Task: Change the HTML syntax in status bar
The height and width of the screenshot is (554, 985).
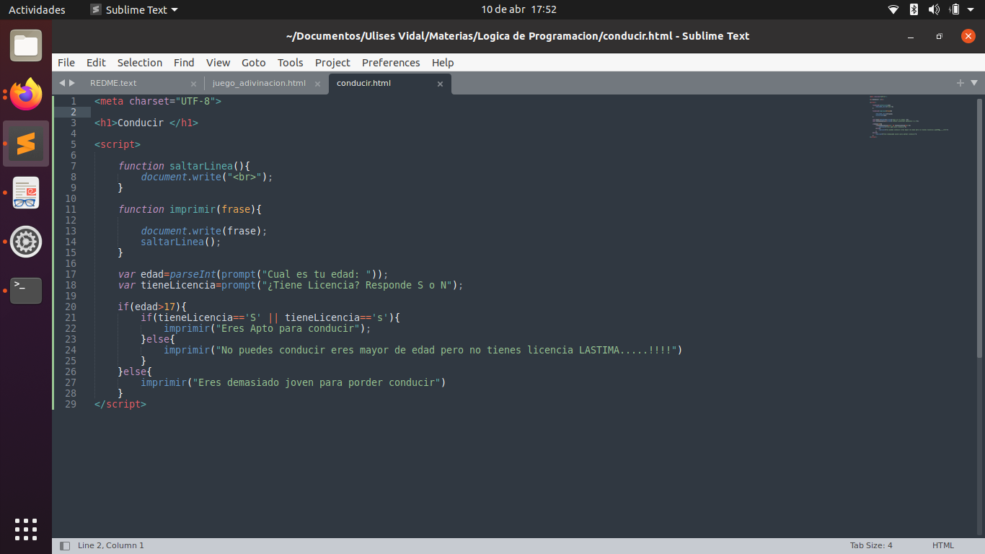Action: (x=943, y=545)
